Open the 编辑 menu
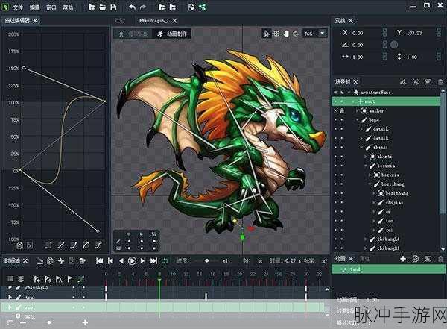This screenshot has width=447, height=329. click(34, 7)
